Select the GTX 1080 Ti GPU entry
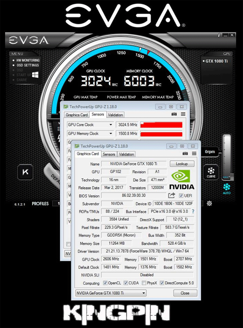The height and width of the screenshot is (328, 243). coord(216,61)
